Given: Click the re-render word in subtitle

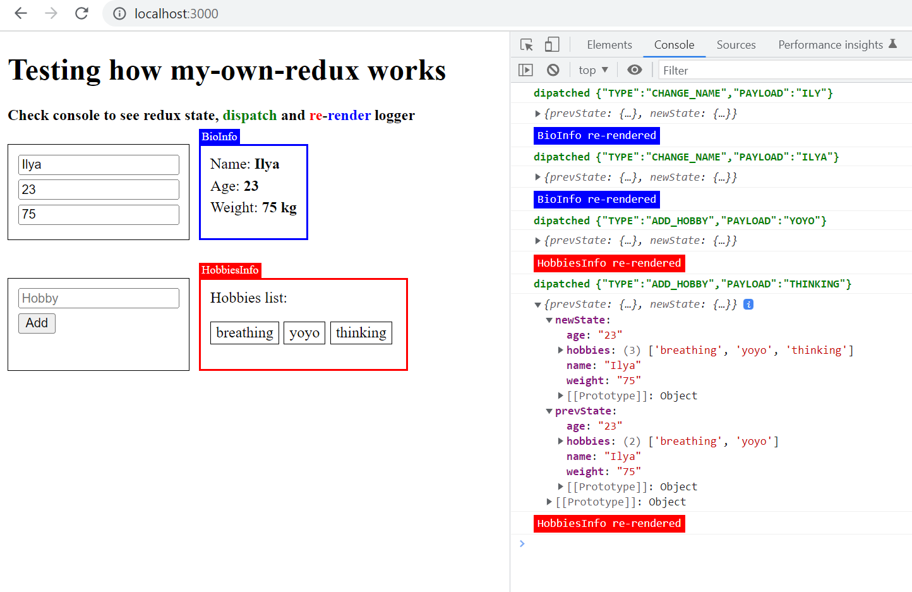Looking at the screenshot, I should pyautogui.click(x=340, y=116).
